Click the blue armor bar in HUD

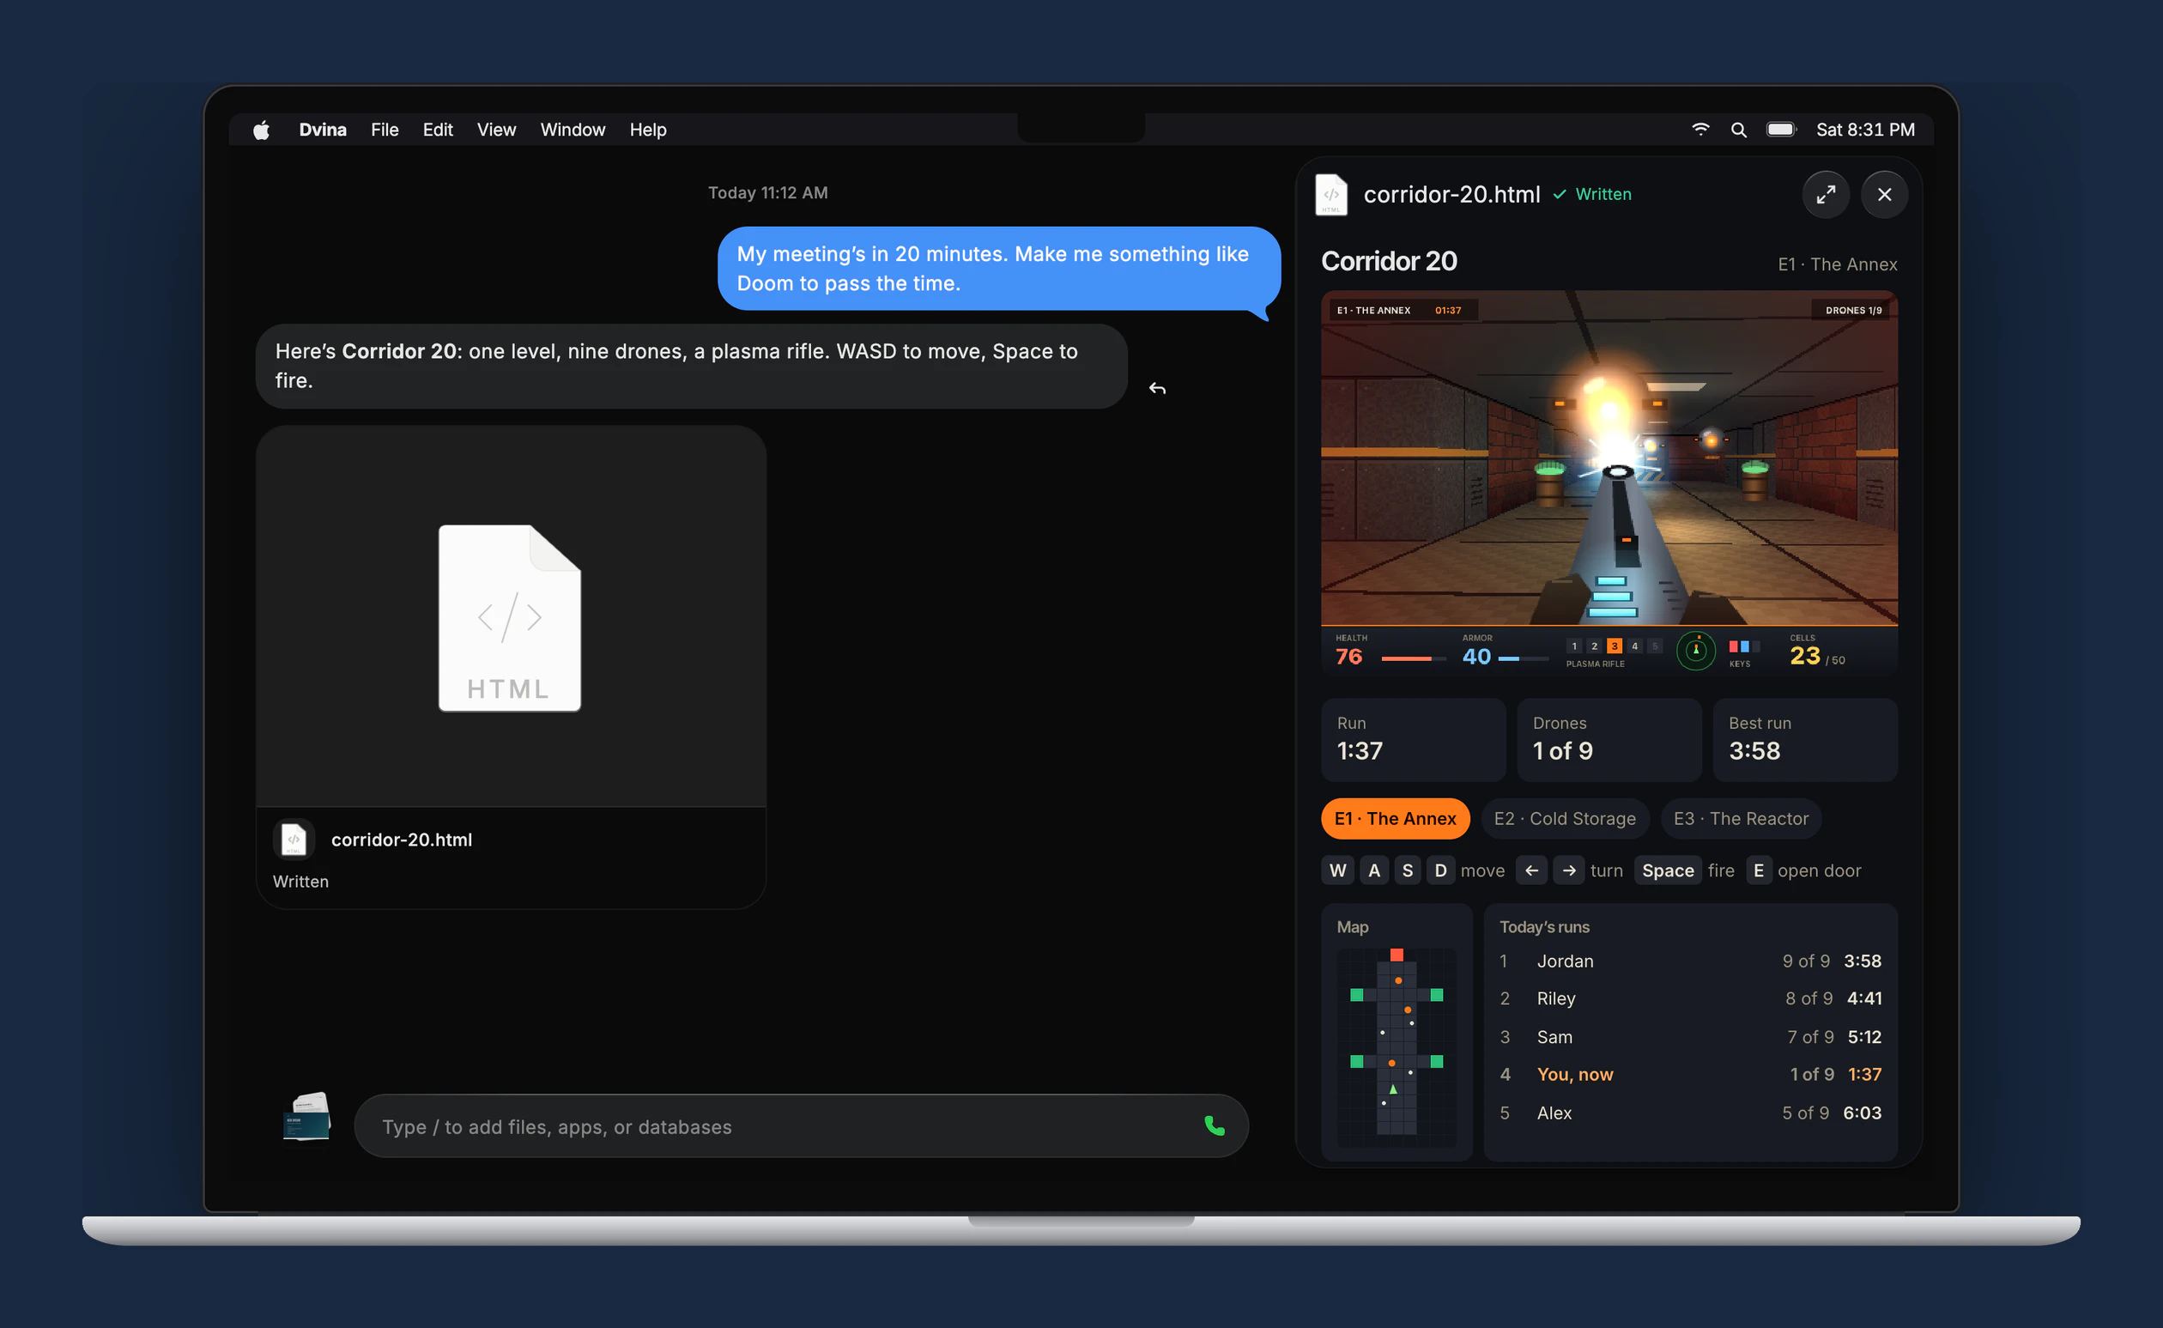1523,658
